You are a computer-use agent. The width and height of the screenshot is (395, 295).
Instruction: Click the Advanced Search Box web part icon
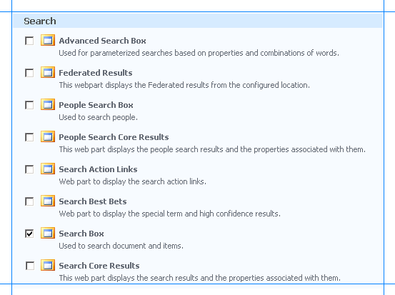click(48, 40)
